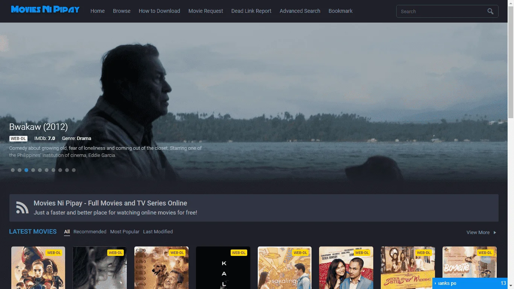514x289 pixels.
Task: Click the 'Just a faster and better place' tagline
Action: 115,213
